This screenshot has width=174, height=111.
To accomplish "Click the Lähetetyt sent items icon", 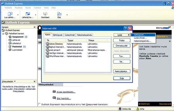I will 10,43.
